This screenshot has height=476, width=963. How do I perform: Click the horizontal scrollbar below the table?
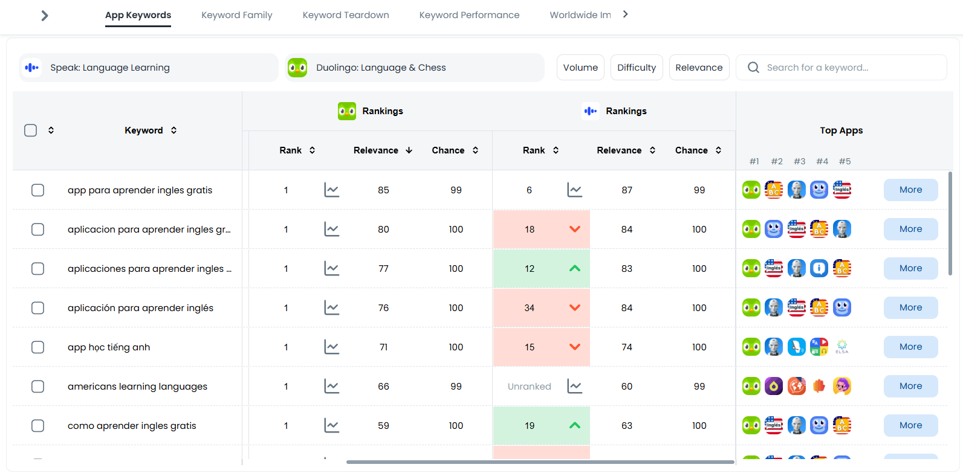pos(540,462)
